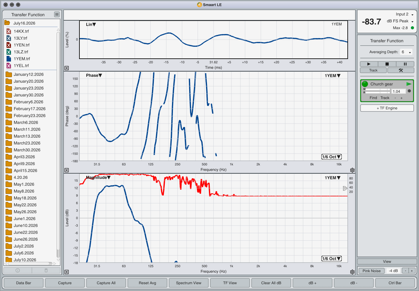The height and width of the screenshot is (291, 419).
Task: Increase generator level with plus stepper
Action: point(412,271)
